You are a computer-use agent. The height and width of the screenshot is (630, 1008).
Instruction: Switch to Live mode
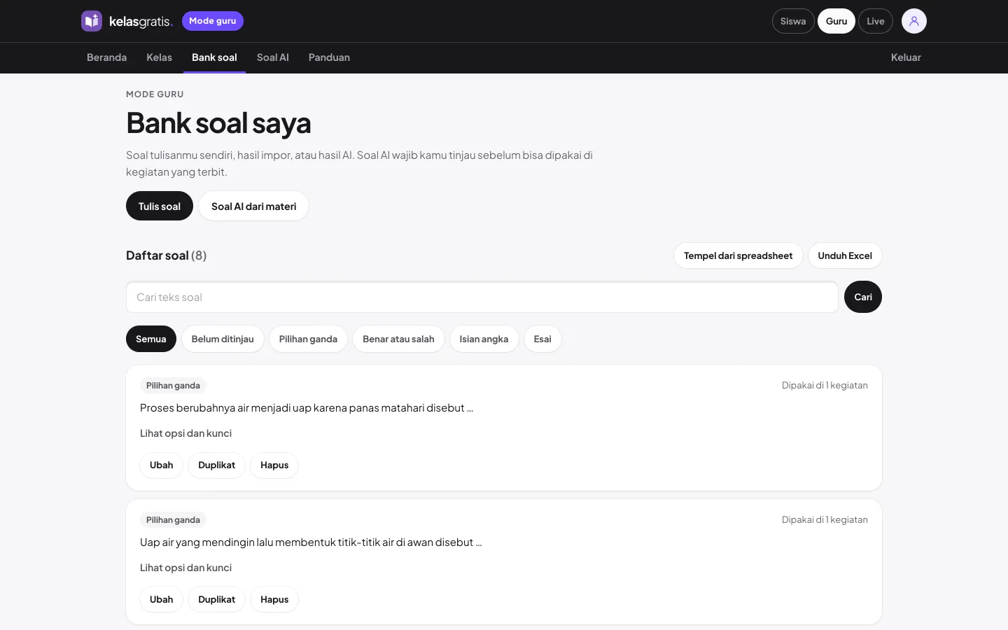point(876,21)
